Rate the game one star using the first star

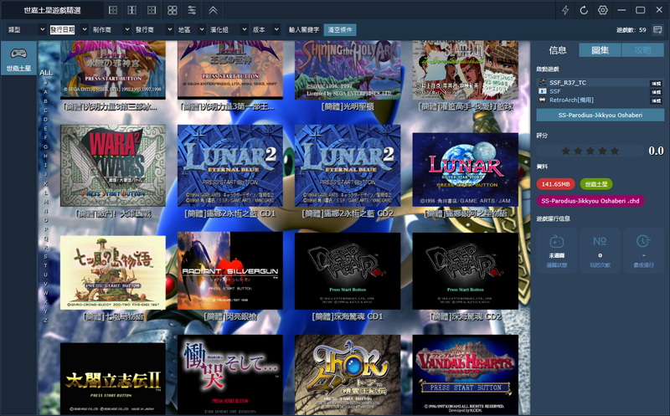(566, 151)
